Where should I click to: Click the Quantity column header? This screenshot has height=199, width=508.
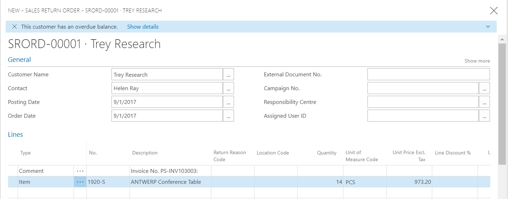coord(327,153)
